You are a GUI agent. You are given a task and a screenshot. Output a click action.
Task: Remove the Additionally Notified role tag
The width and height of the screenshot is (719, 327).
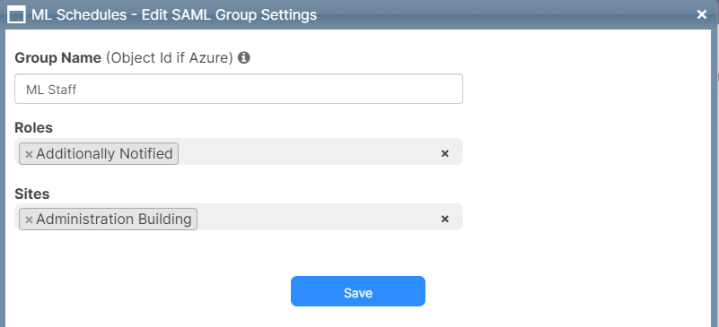[x=29, y=154]
